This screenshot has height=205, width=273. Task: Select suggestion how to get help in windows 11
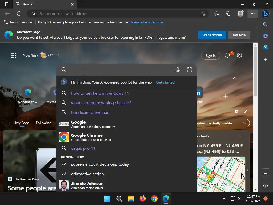[x=127, y=93]
